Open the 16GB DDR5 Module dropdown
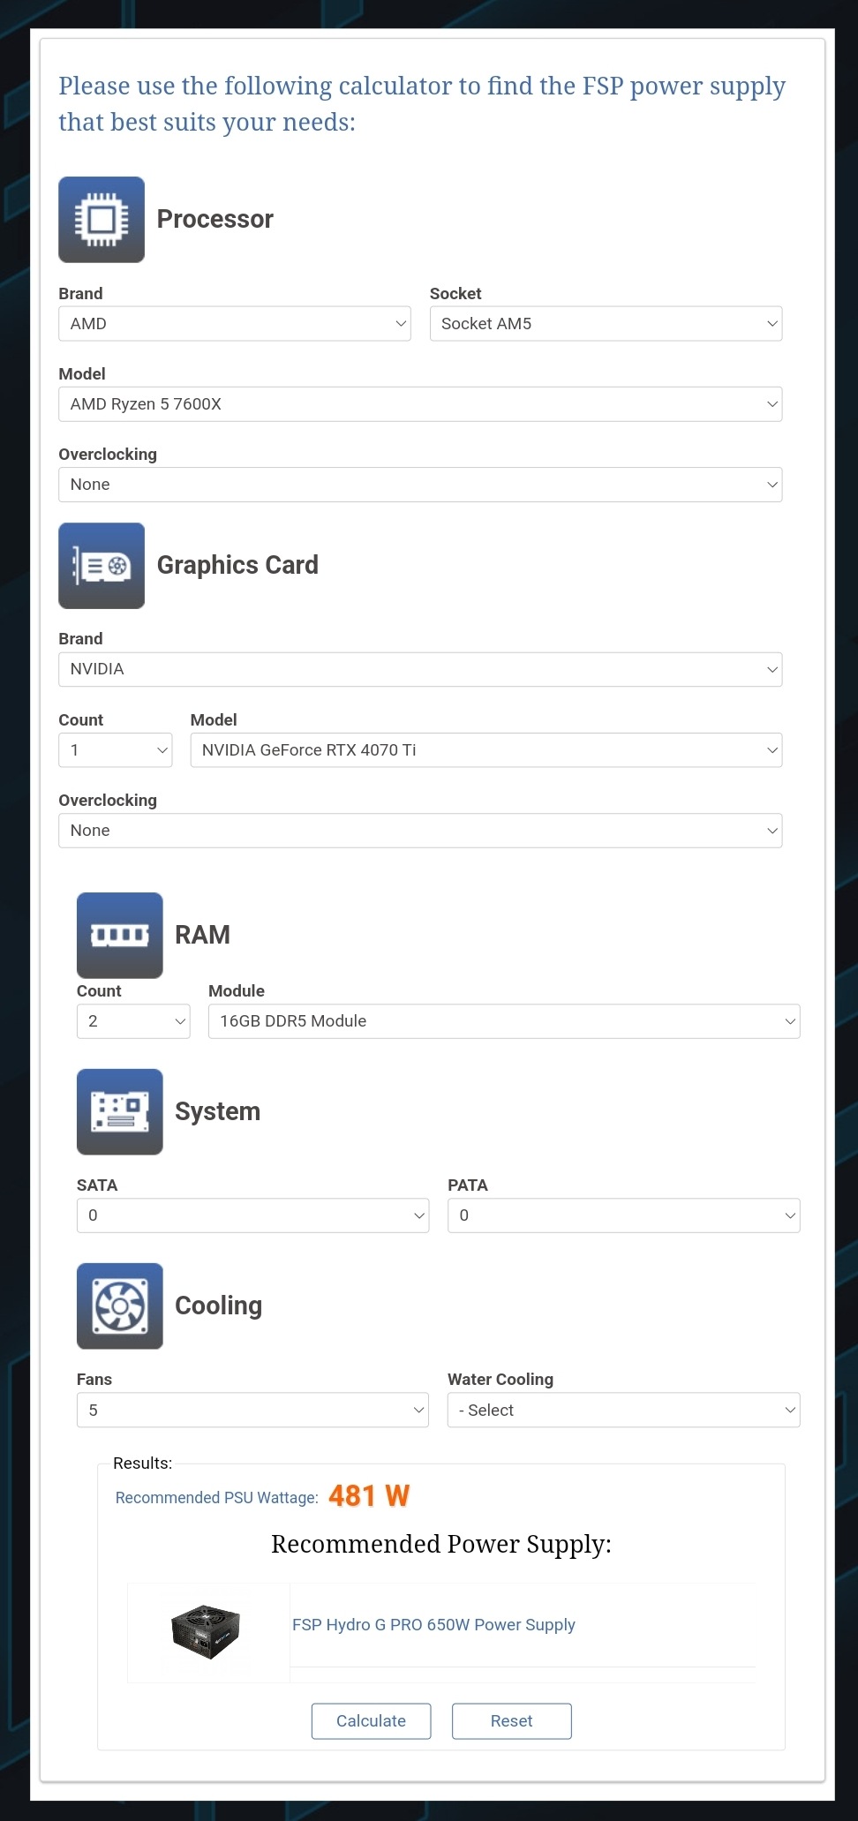 pyautogui.click(x=504, y=1021)
